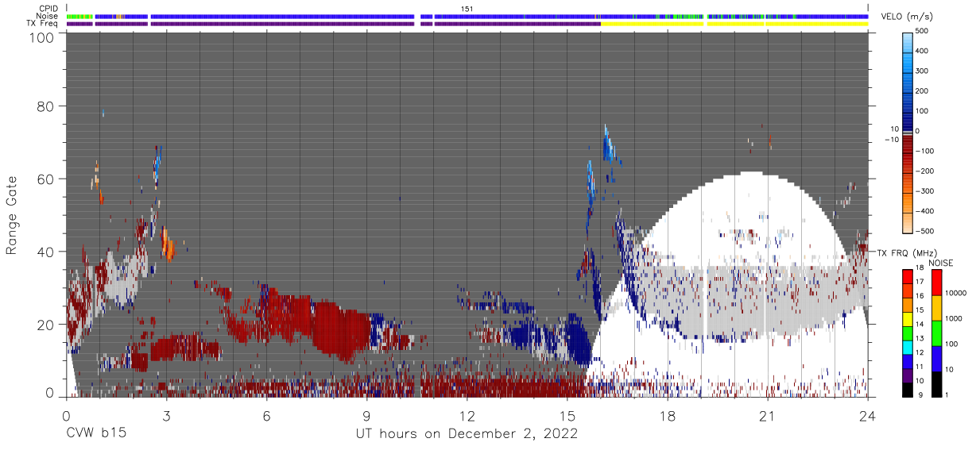
Task: Click the y-axis tick label '60'
Action: coord(46,179)
